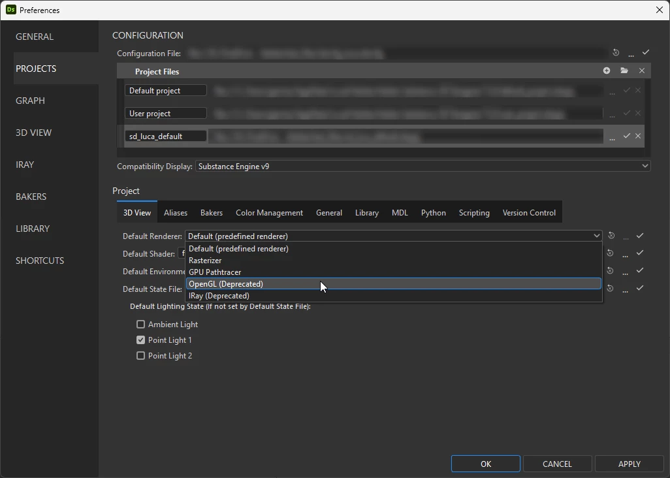The height and width of the screenshot is (478, 670).
Task: Confirm preferences with OK button
Action: tap(486, 464)
